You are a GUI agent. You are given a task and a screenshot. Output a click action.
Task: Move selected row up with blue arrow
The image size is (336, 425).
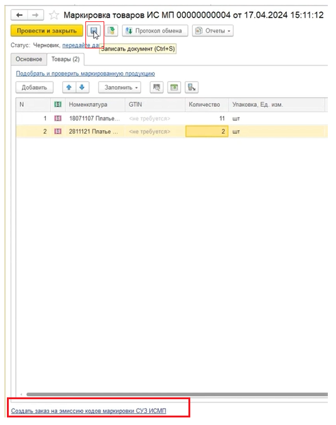point(69,87)
